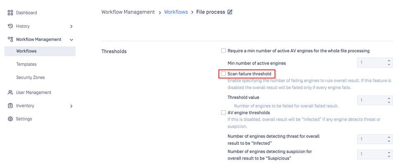This screenshot has height=167, width=403.
Task: Click the Threshold value number field
Action: pos(371,100)
